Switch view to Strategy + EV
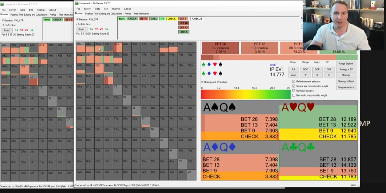386x193 pixels. pos(346,69)
